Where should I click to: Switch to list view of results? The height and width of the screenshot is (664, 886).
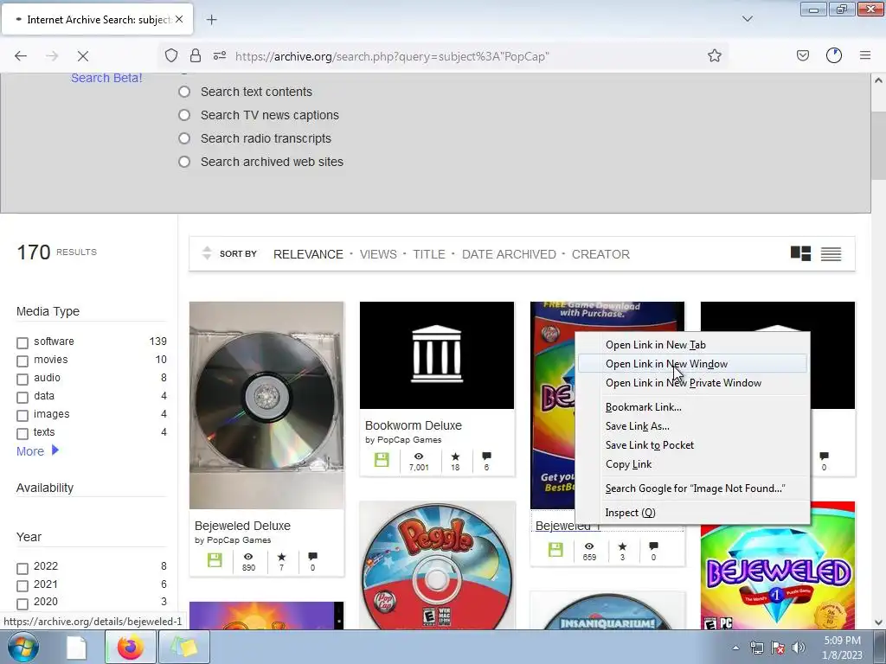(x=831, y=254)
